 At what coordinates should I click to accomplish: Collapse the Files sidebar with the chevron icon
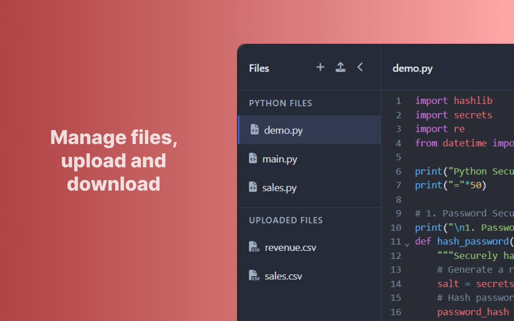(x=360, y=67)
